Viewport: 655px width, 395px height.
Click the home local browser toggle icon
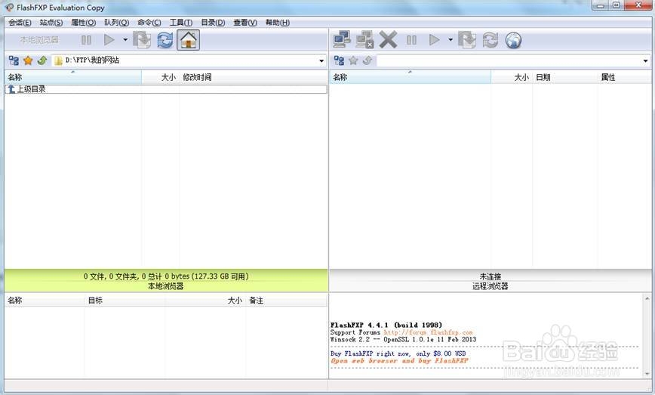[x=189, y=40]
